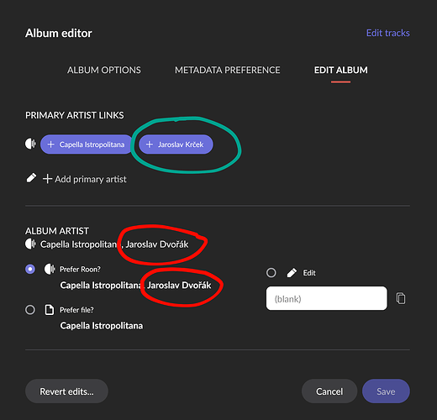Click the pencil icon beside Add primary artist
The image size is (437, 420).
31,178
